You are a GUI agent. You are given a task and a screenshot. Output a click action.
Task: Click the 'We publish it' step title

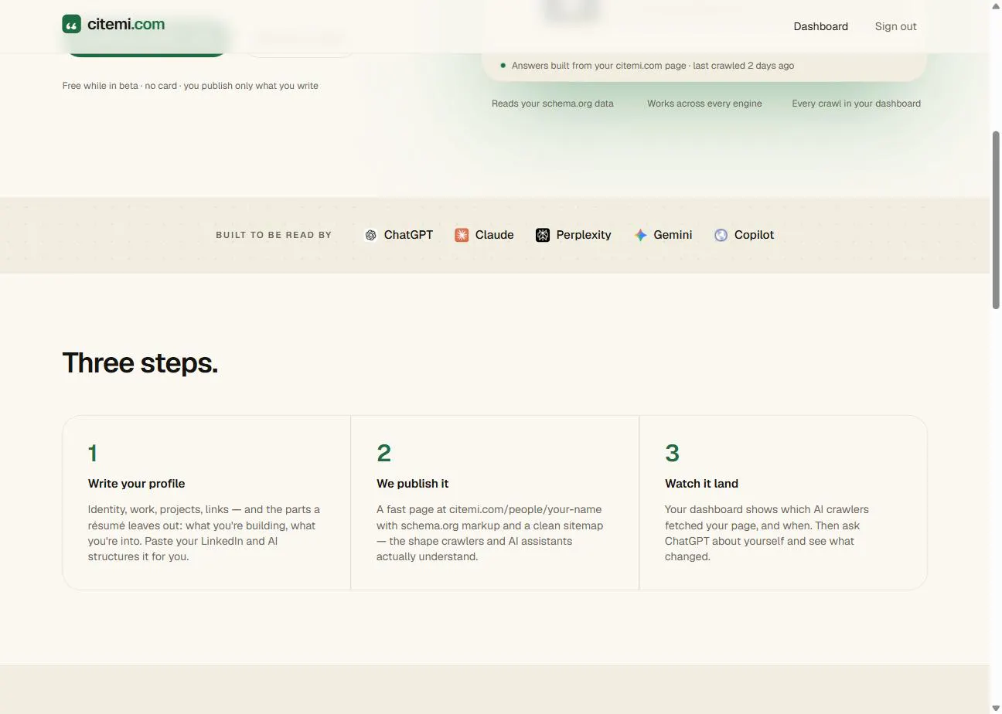click(x=412, y=484)
